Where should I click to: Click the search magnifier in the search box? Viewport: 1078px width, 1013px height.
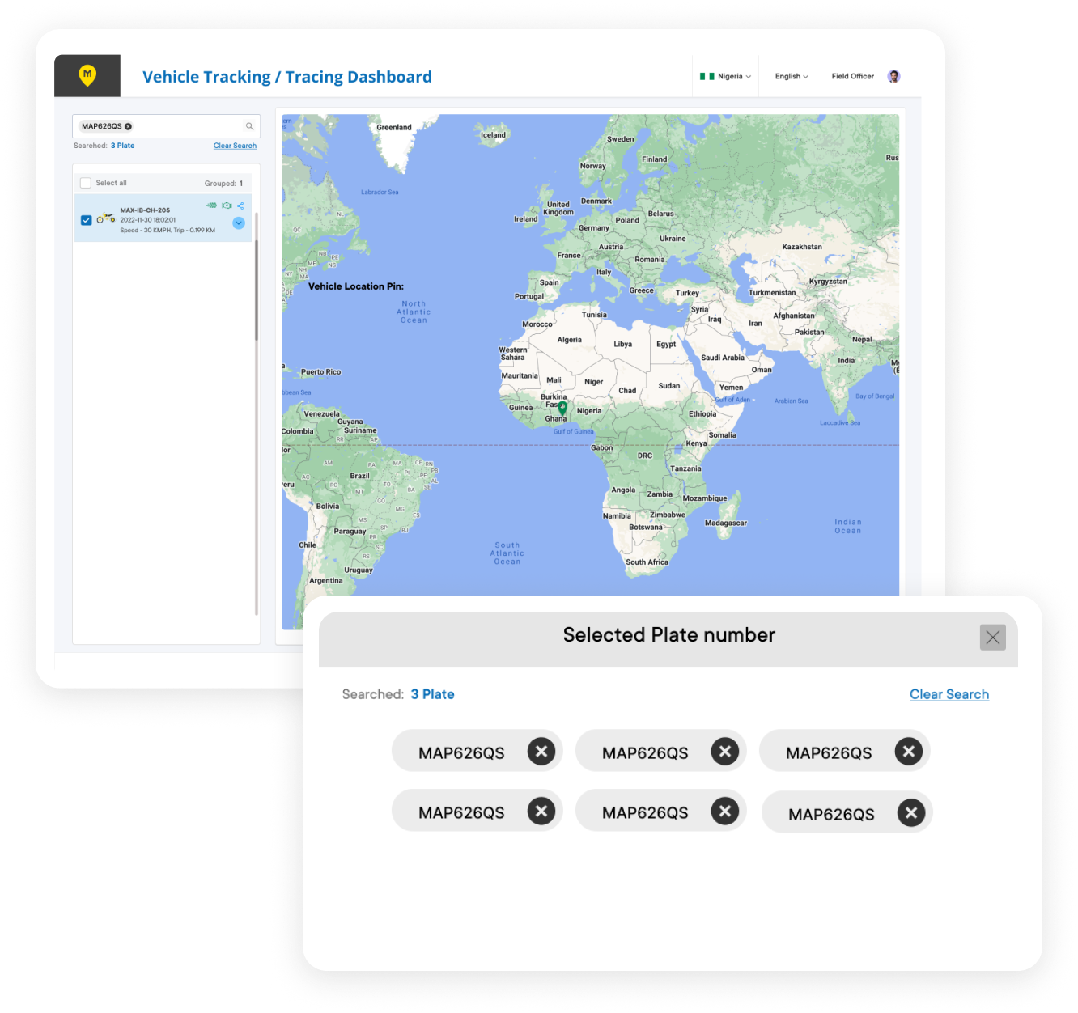pos(249,126)
